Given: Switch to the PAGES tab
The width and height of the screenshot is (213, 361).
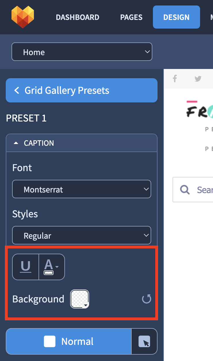Looking at the screenshot, I should click(131, 17).
